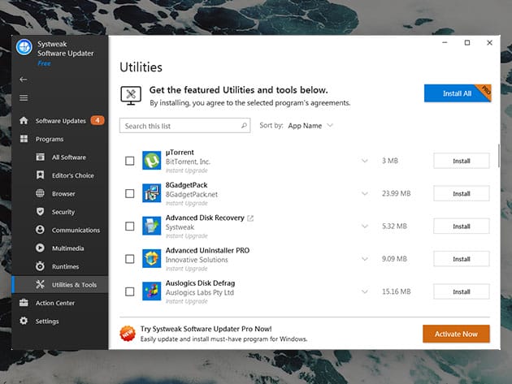Check the µTorrent checkbox
The width and height of the screenshot is (512, 384).
pos(130,161)
